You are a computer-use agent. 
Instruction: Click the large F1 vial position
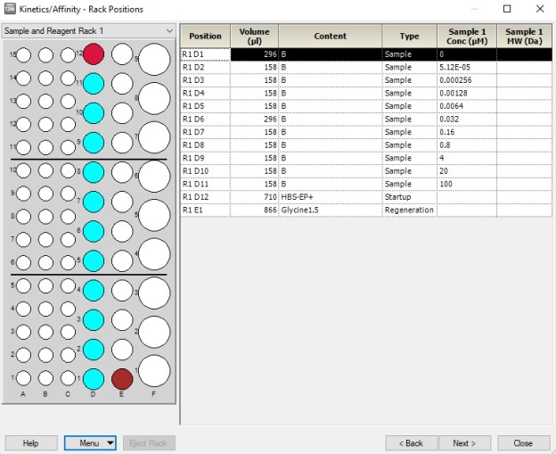pos(154,371)
